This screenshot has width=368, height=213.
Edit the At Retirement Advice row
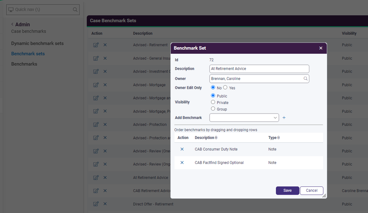96,178
